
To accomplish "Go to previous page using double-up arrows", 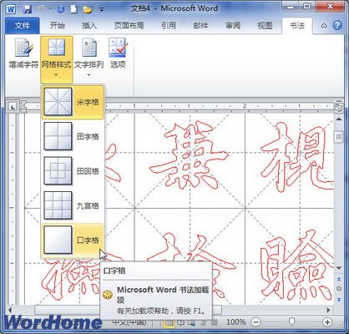I will (x=339, y=279).
